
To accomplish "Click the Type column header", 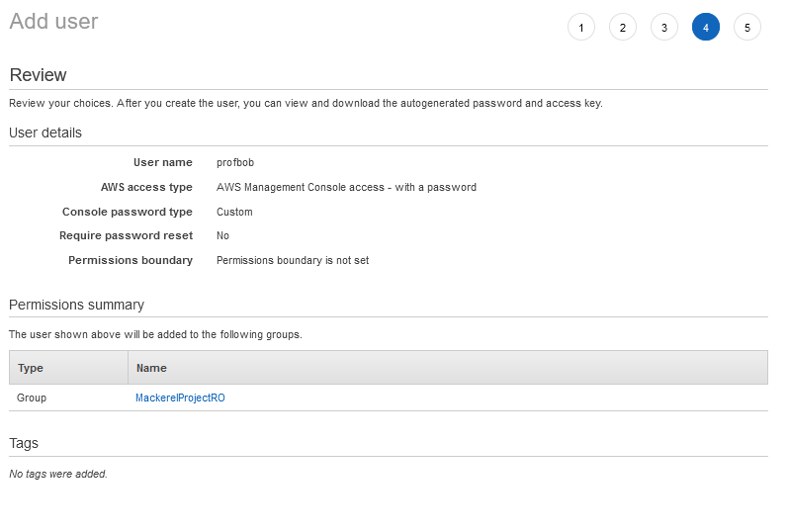I will pos(31,368).
